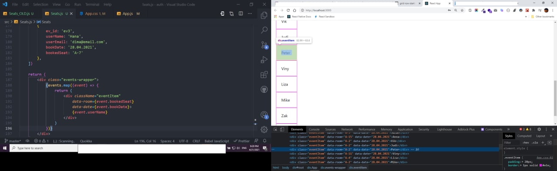The height and width of the screenshot is (171, 557).
Task: Expand the padding property triangle
Action: pyautogui.click(x=523, y=161)
